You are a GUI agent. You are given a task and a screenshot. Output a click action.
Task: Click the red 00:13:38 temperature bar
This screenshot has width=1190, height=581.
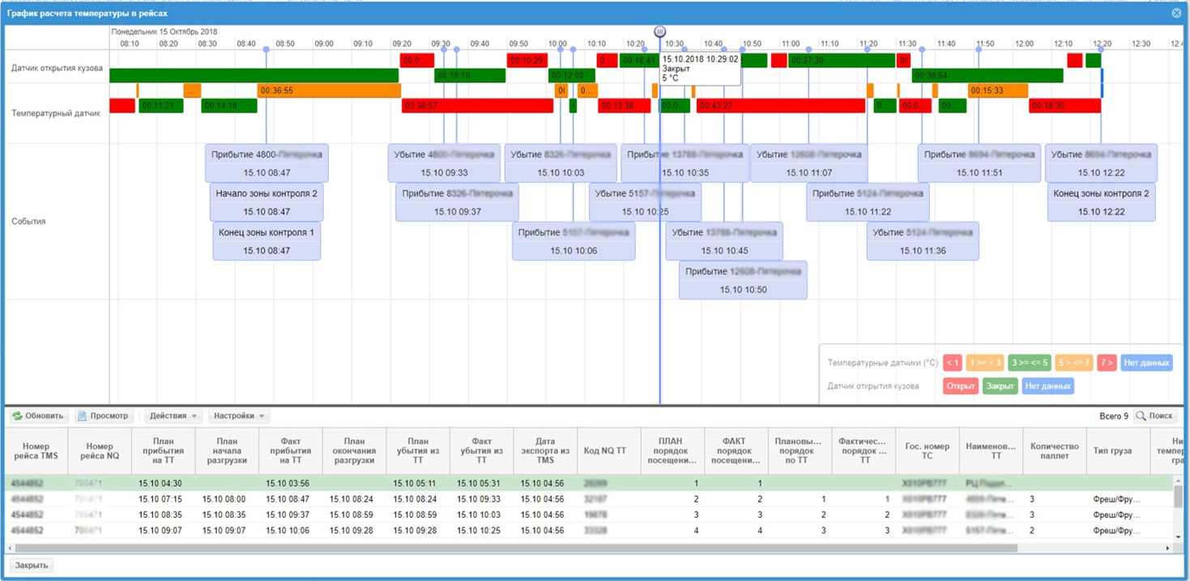[x=625, y=106]
